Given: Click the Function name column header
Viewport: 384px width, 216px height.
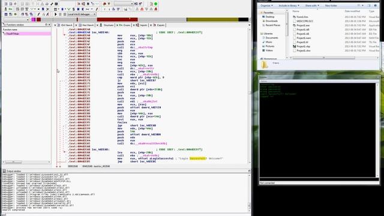Looking at the screenshot, I should coord(10,29).
